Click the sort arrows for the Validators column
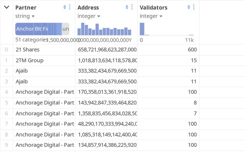 click(x=189, y=7)
